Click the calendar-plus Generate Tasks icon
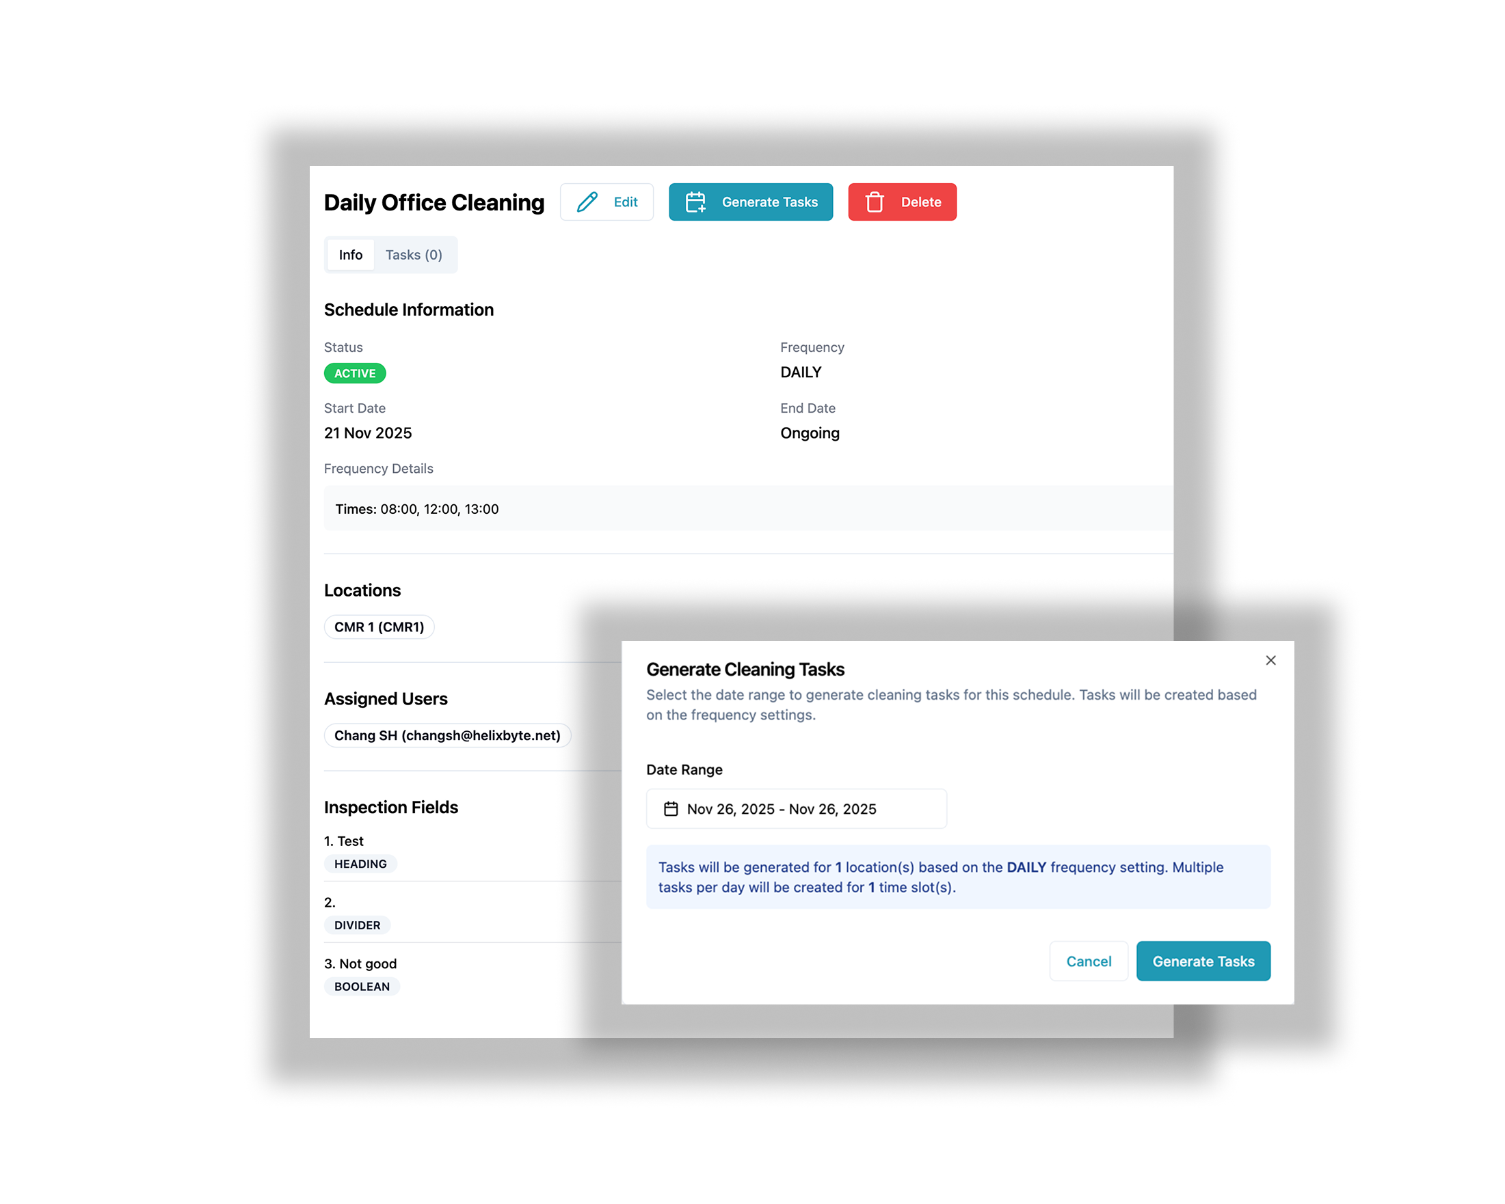The width and height of the screenshot is (1505, 1204). pos(695,202)
